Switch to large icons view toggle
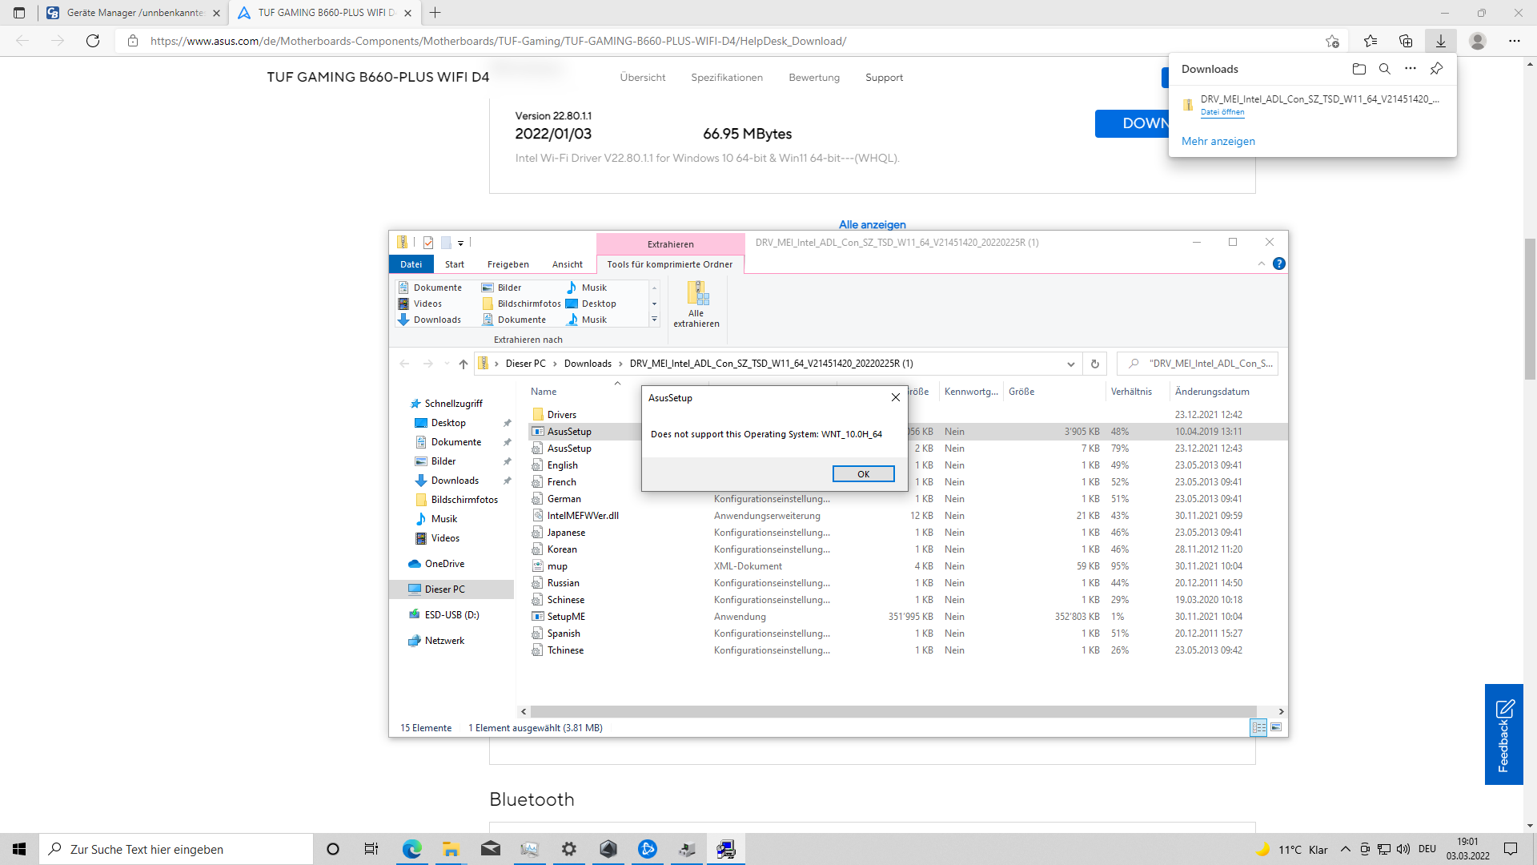The image size is (1537, 865). (1276, 727)
